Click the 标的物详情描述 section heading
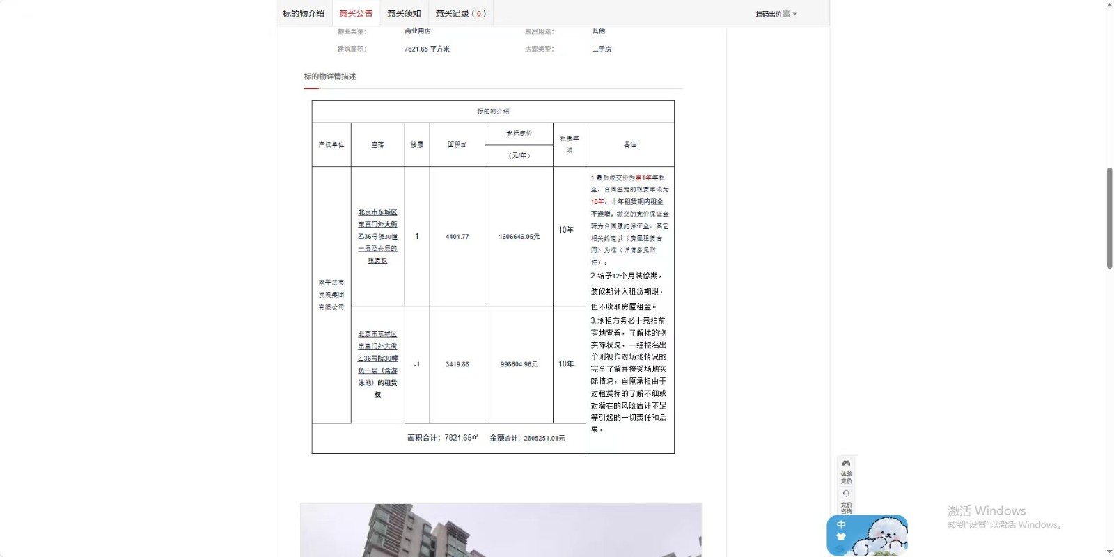The height and width of the screenshot is (557, 1114). point(329,77)
